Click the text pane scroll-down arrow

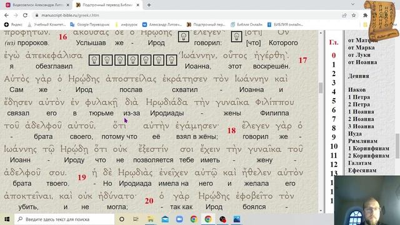[x=321, y=211]
